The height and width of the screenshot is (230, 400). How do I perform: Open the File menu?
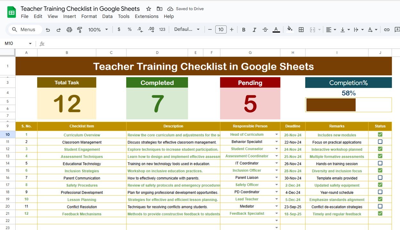(x=25, y=16)
